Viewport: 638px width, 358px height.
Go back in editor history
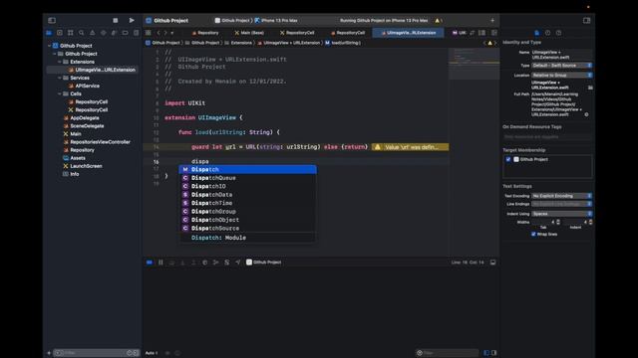[x=159, y=33]
